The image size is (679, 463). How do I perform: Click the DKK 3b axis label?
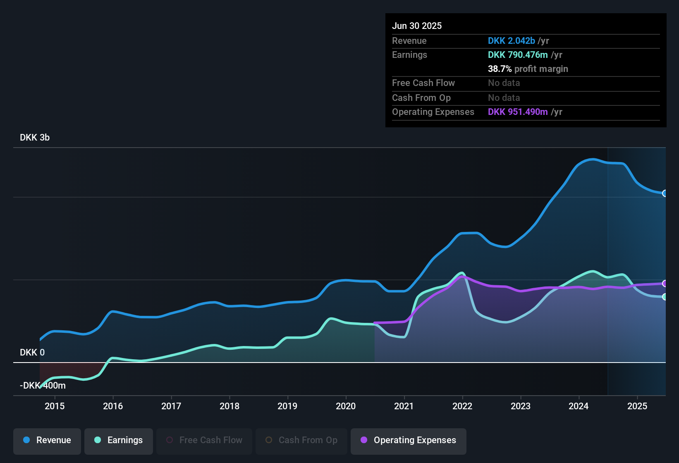pos(35,138)
